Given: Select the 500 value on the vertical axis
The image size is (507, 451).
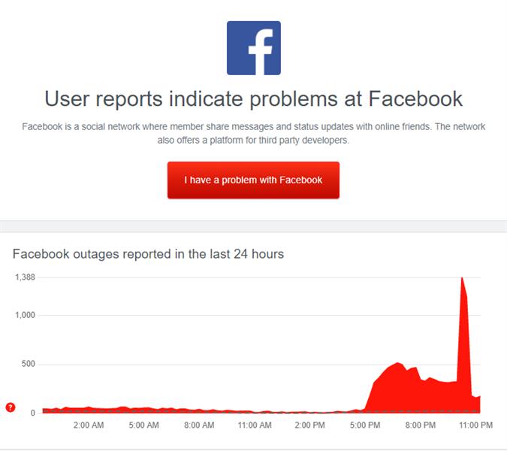Looking at the screenshot, I should pos(29,365).
